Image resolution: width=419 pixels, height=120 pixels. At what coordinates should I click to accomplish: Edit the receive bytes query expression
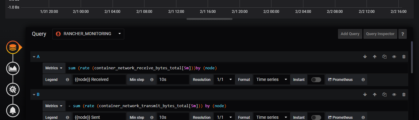(x=237, y=68)
